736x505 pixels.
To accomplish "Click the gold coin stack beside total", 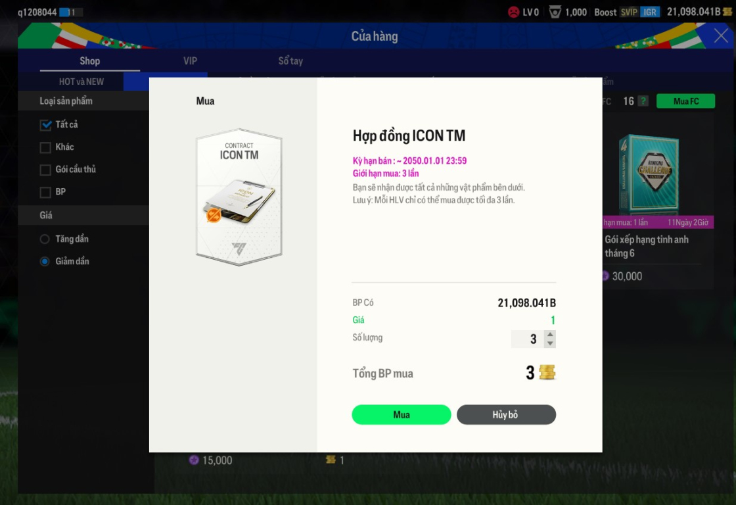I will 547,373.
